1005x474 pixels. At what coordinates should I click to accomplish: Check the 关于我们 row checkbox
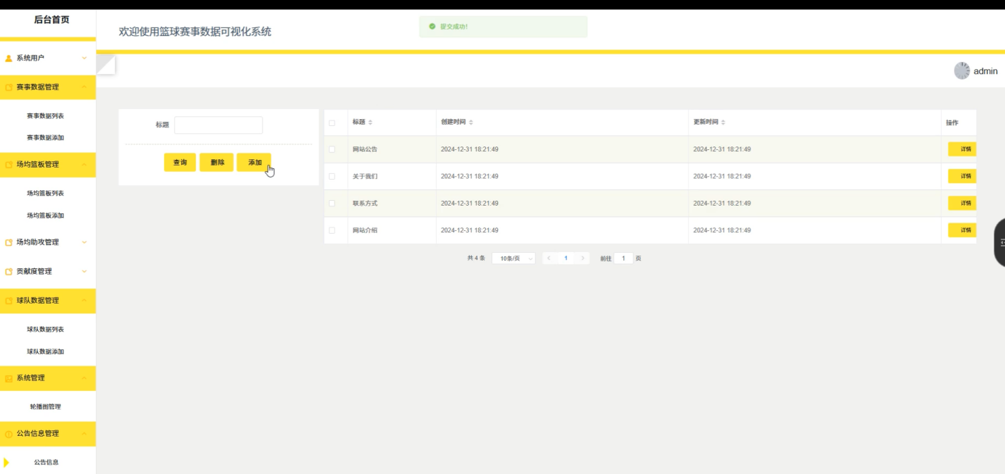[x=332, y=176]
